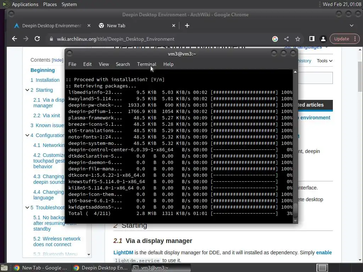Open the Chrome three-dot menu
Screen dimensions: 363x272
pyautogui.click(x=355, y=39)
